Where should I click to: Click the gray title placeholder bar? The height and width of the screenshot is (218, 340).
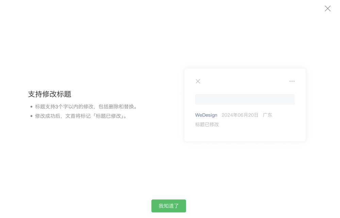tap(245, 100)
